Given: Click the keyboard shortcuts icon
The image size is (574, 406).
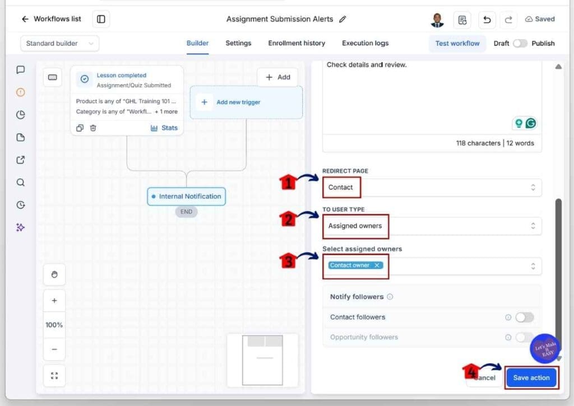Looking at the screenshot, I should pos(53,77).
